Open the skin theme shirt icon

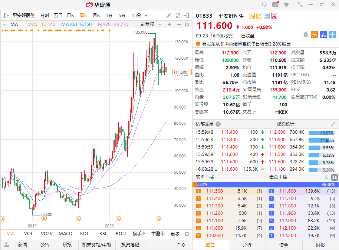click(286, 4)
